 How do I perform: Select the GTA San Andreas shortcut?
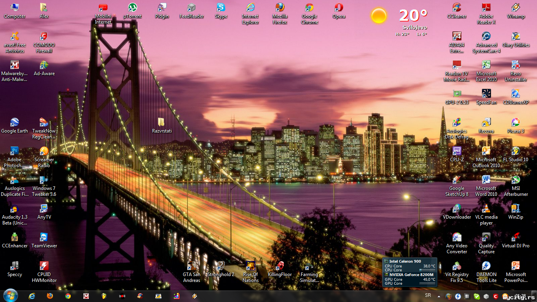pyautogui.click(x=191, y=272)
